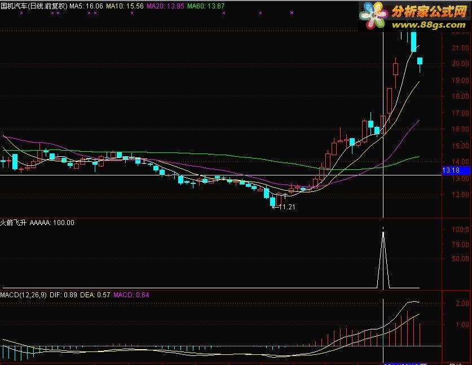Viewport: 472px width, 365px height.
Task: Select the DIF: 0.89 value
Action: pos(63,295)
